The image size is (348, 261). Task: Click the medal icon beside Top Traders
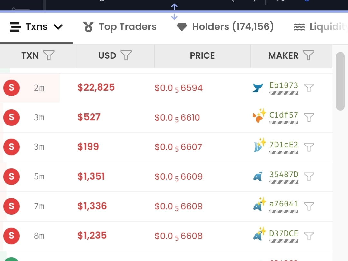coord(89,26)
